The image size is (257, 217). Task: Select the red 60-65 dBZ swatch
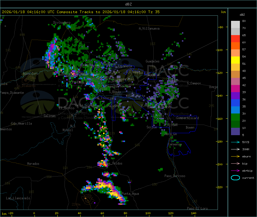pyautogui.click(x=235, y=38)
